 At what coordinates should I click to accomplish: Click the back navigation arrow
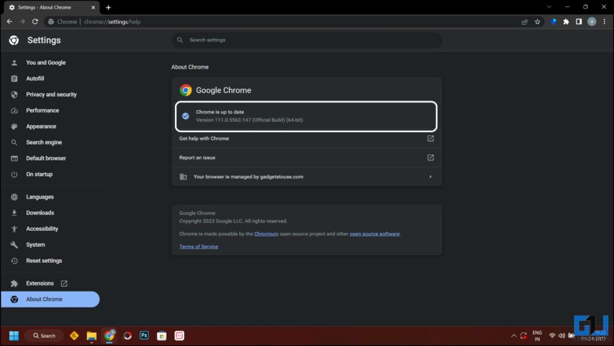click(x=10, y=21)
